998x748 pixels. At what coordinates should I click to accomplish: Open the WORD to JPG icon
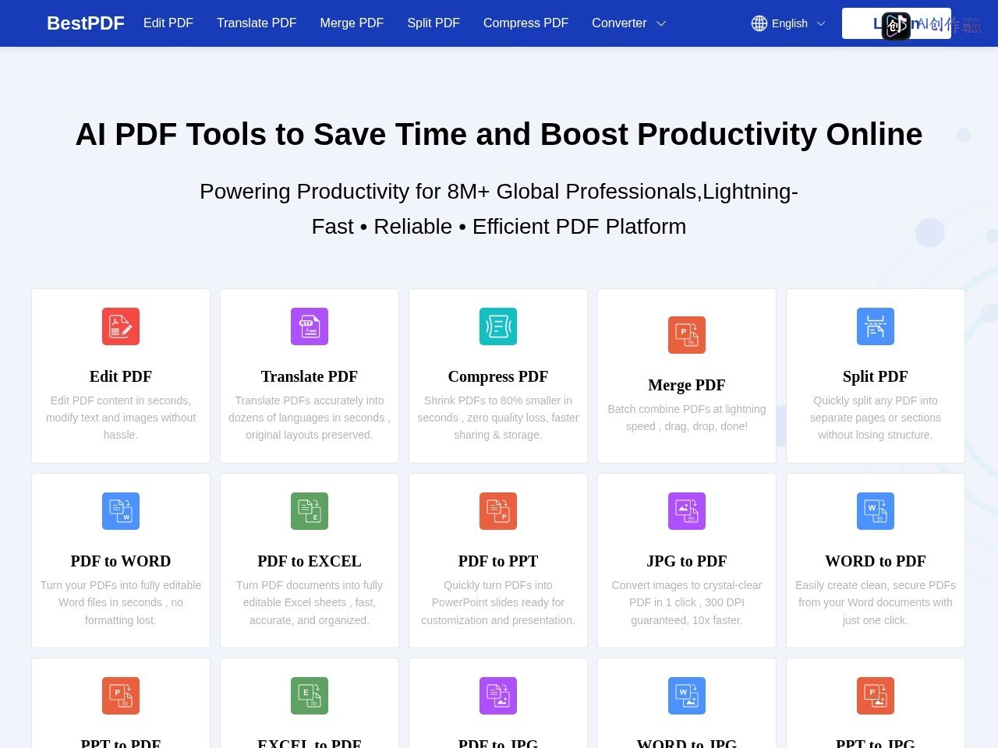point(687,696)
